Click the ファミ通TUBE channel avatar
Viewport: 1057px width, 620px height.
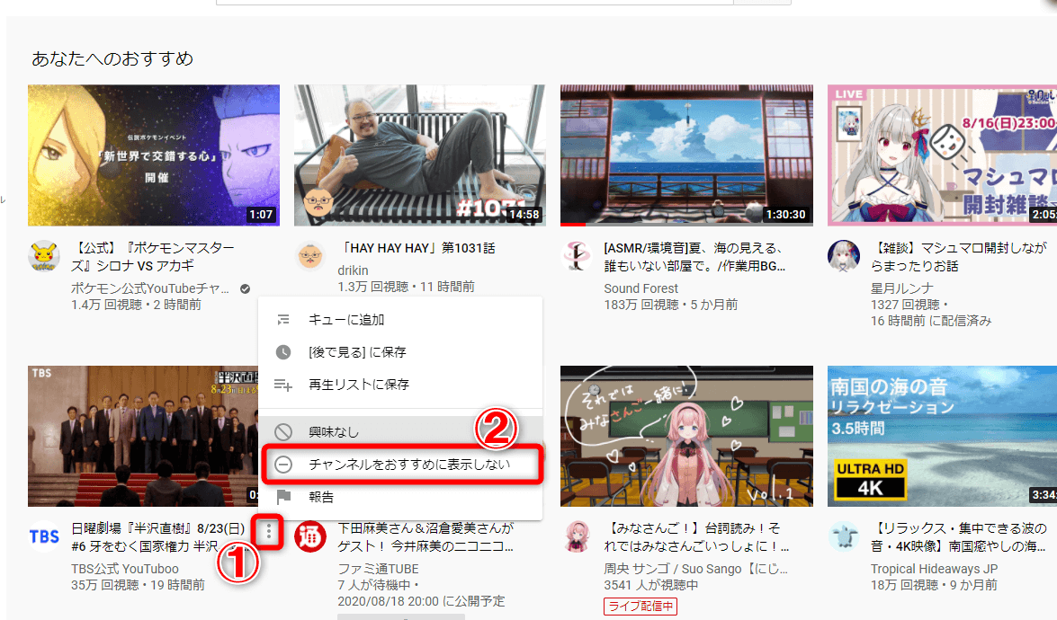click(310, 536)
